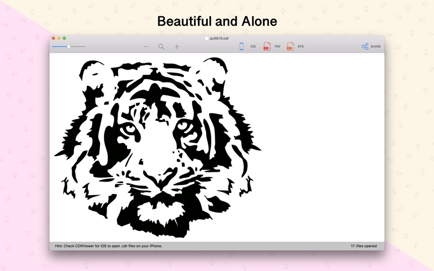Image resolution: width=434 pixels, height=271 pixels.
Task: Maximize the window with the green button
Action: 65,38
